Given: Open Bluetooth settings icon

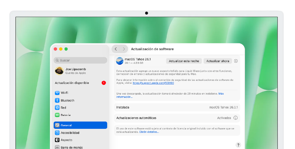Looking at the screenshot, I should pos(57,100).
